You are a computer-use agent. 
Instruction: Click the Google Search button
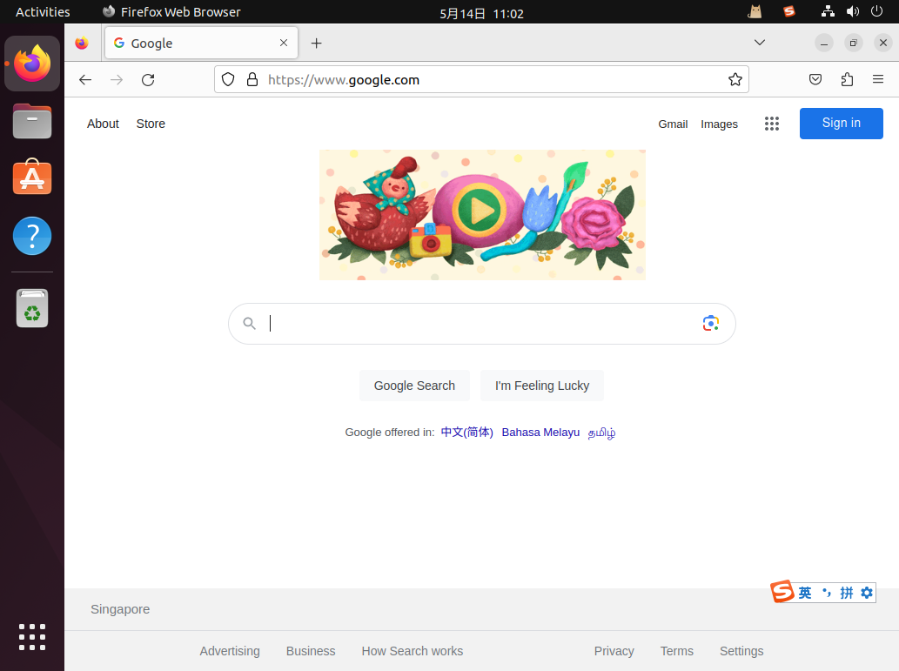(x=414, y=386)
